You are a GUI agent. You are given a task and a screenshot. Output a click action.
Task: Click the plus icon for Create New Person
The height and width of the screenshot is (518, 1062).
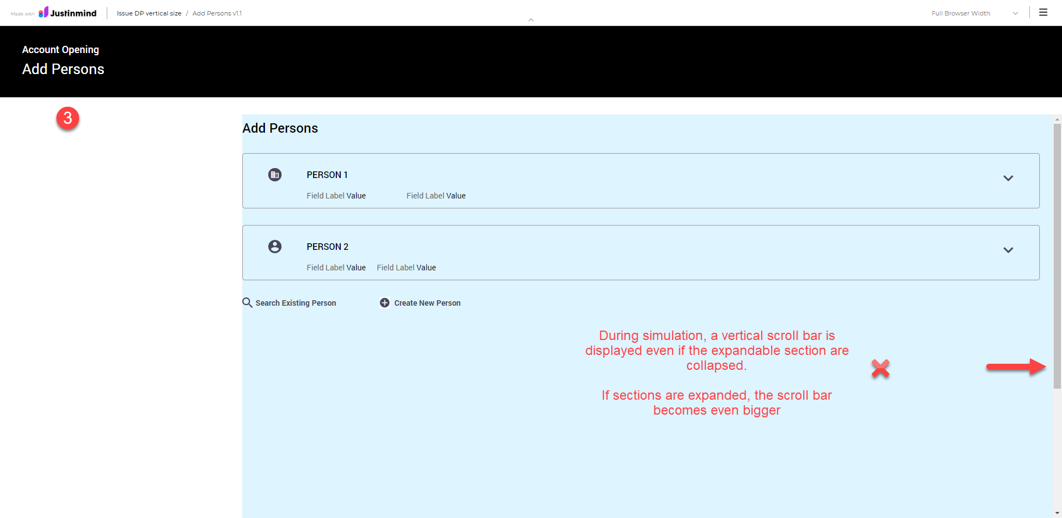click(x=384, y=302)
